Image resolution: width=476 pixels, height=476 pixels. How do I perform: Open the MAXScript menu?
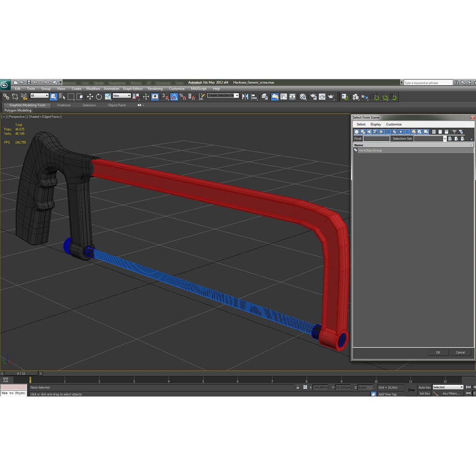pos(198,89)
